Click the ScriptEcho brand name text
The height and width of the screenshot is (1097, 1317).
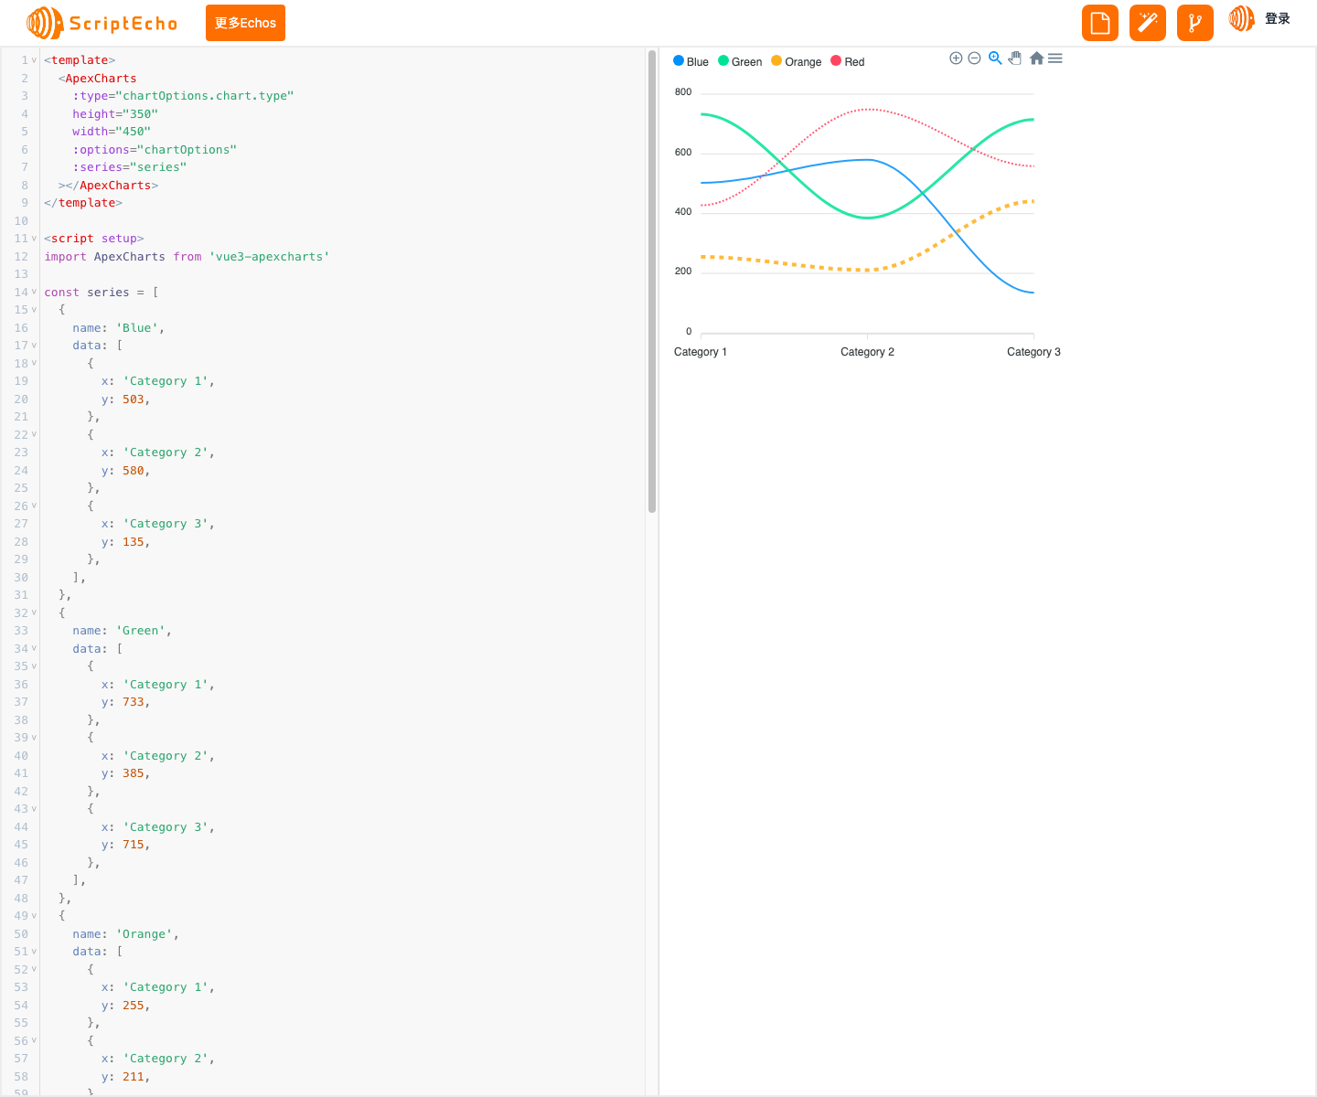(123, 24)
